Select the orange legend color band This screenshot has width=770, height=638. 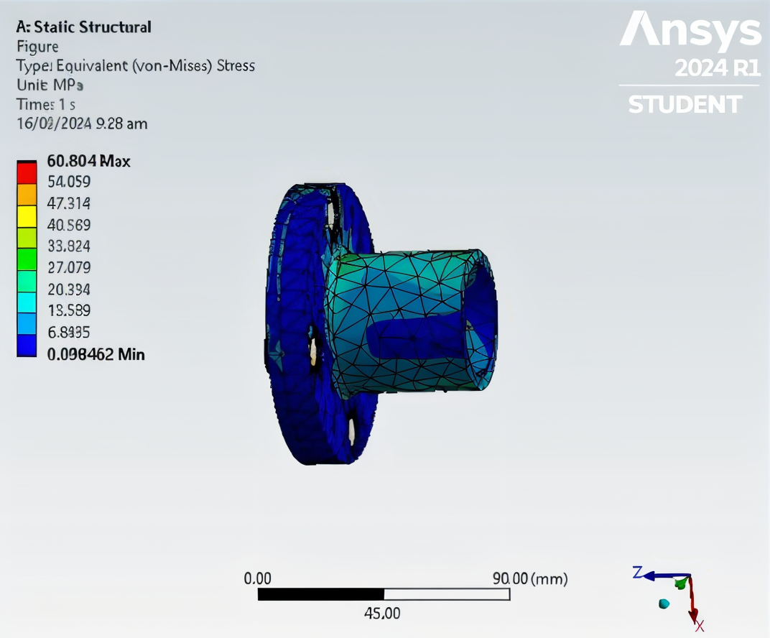27,195
